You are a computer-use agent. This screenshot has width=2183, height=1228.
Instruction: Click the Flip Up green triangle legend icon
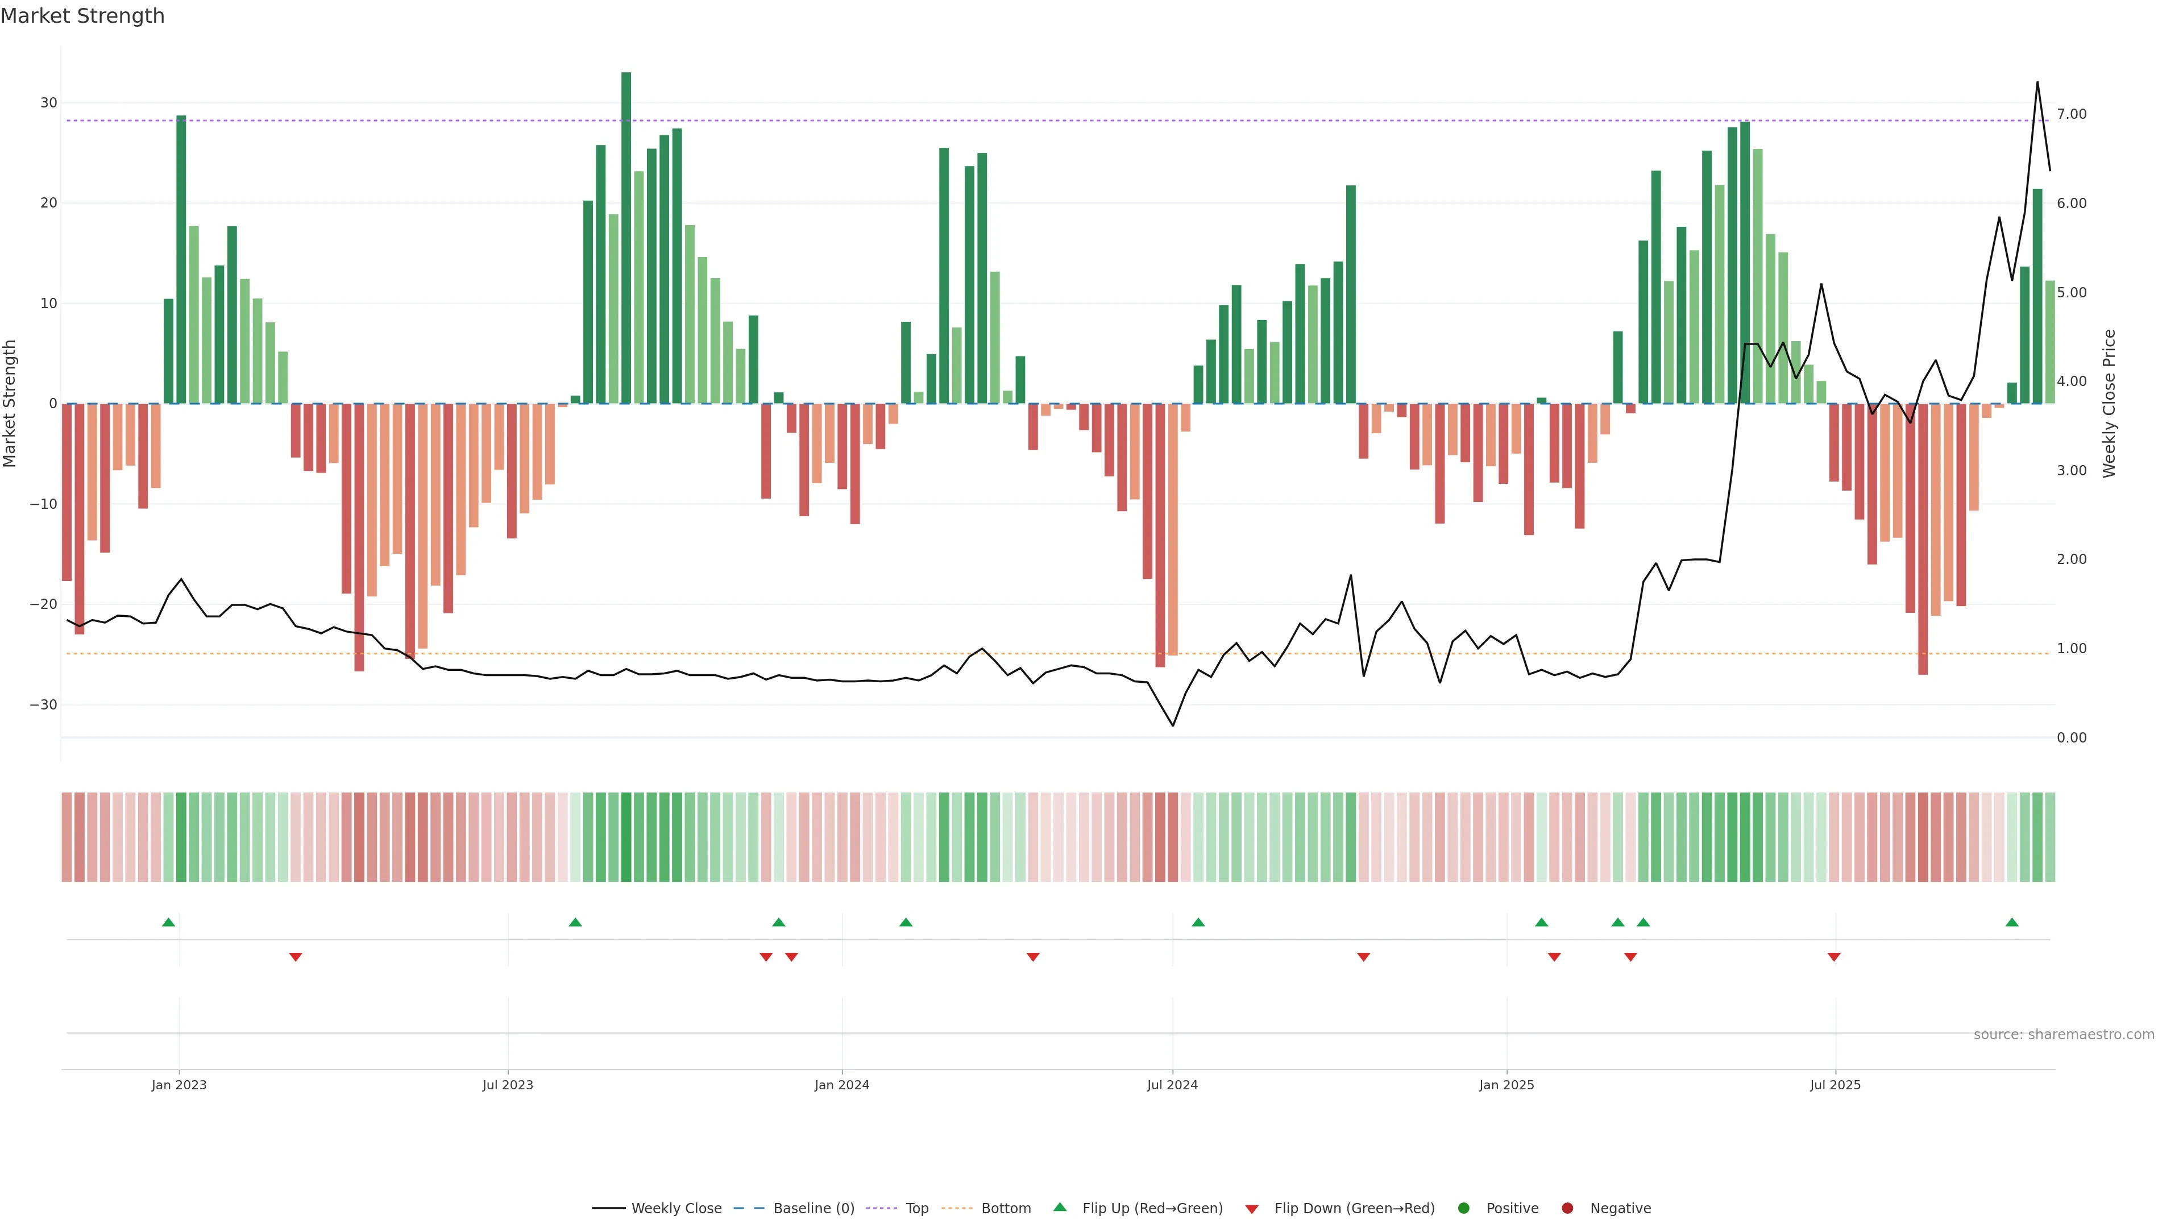[1059, 1208]
